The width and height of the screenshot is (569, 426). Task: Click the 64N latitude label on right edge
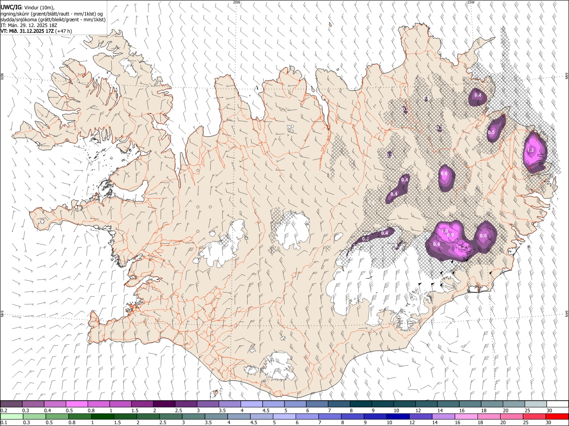pyautogui.click(x=567, y=313)
